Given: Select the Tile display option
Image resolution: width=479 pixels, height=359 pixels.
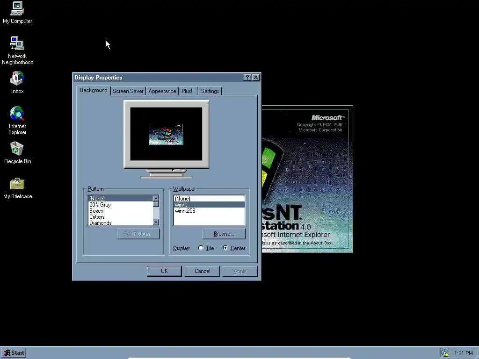Looking at the screenshot, I should coord(206,248).
